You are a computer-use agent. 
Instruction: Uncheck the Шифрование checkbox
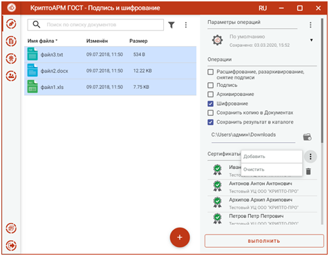[x=210, y=104]
